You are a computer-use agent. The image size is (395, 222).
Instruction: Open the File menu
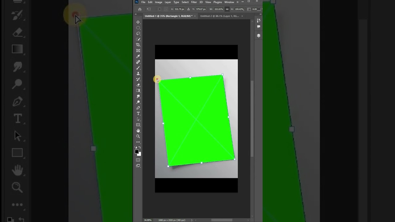(x=143, y=2)
